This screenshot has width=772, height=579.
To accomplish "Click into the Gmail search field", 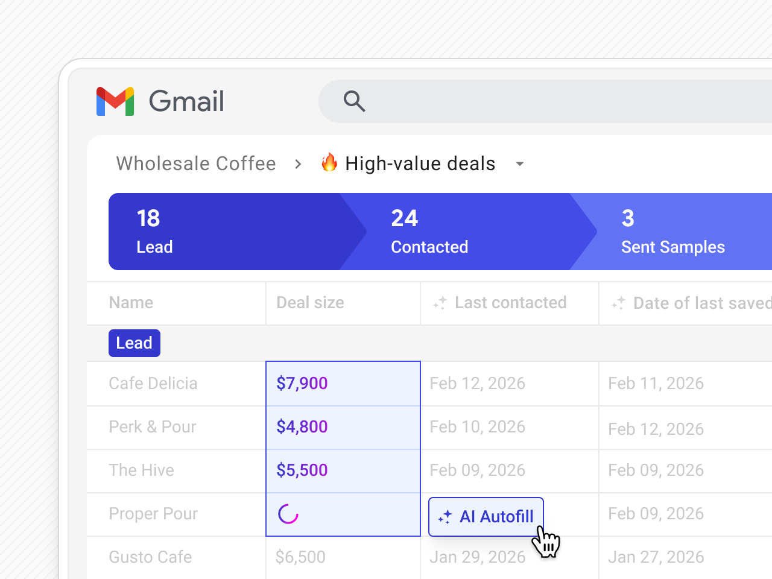I will [x=543, y=101].
